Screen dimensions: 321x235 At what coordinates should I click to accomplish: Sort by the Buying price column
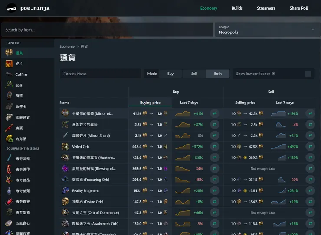coord(150,103)
